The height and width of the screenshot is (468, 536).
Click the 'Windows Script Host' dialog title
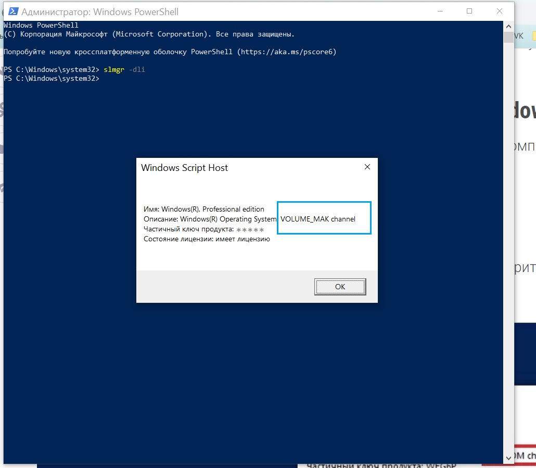(x=184, y=168)
